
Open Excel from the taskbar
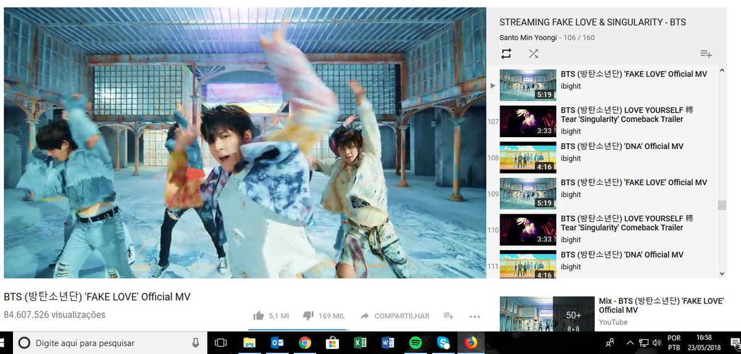360,343
